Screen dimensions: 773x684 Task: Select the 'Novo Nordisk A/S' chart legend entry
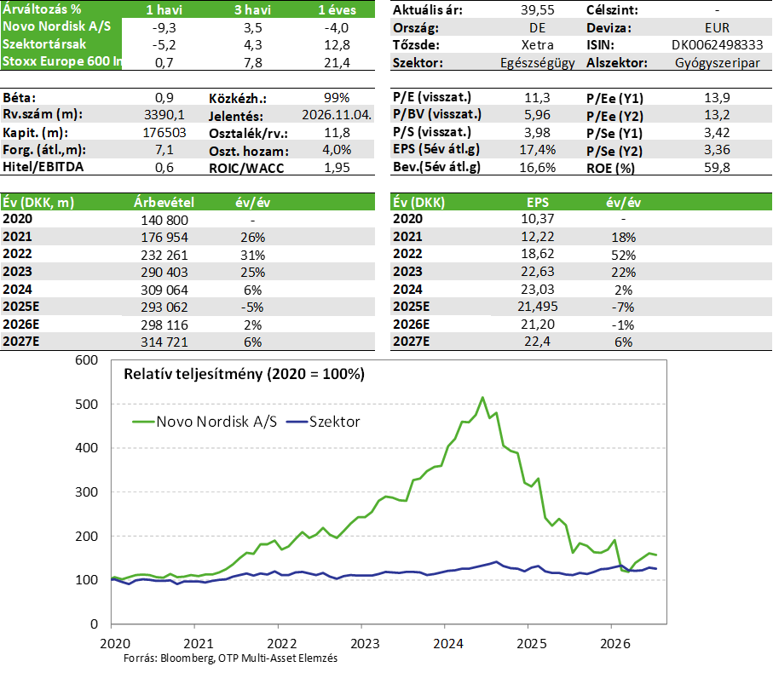[205, 422]
